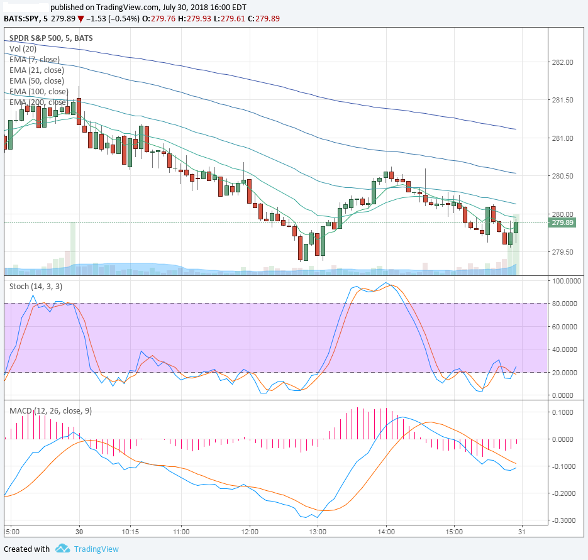
Task: Select the EMA (100, close) indicator label
Action: (x=38, y=92)
